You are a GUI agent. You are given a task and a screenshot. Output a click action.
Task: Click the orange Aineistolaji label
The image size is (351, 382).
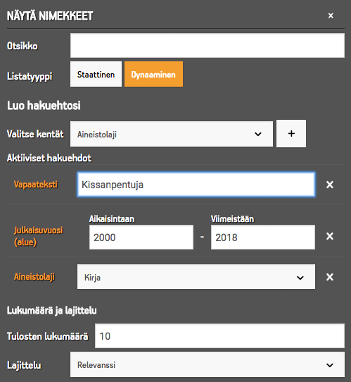pos(34,277)
